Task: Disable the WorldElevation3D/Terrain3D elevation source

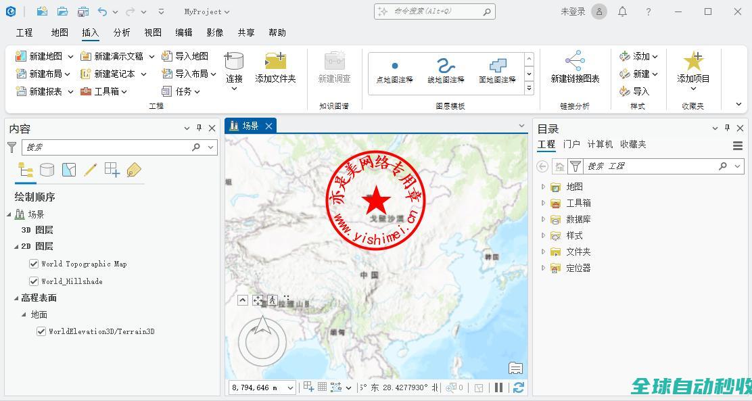Action: point(41,331)
